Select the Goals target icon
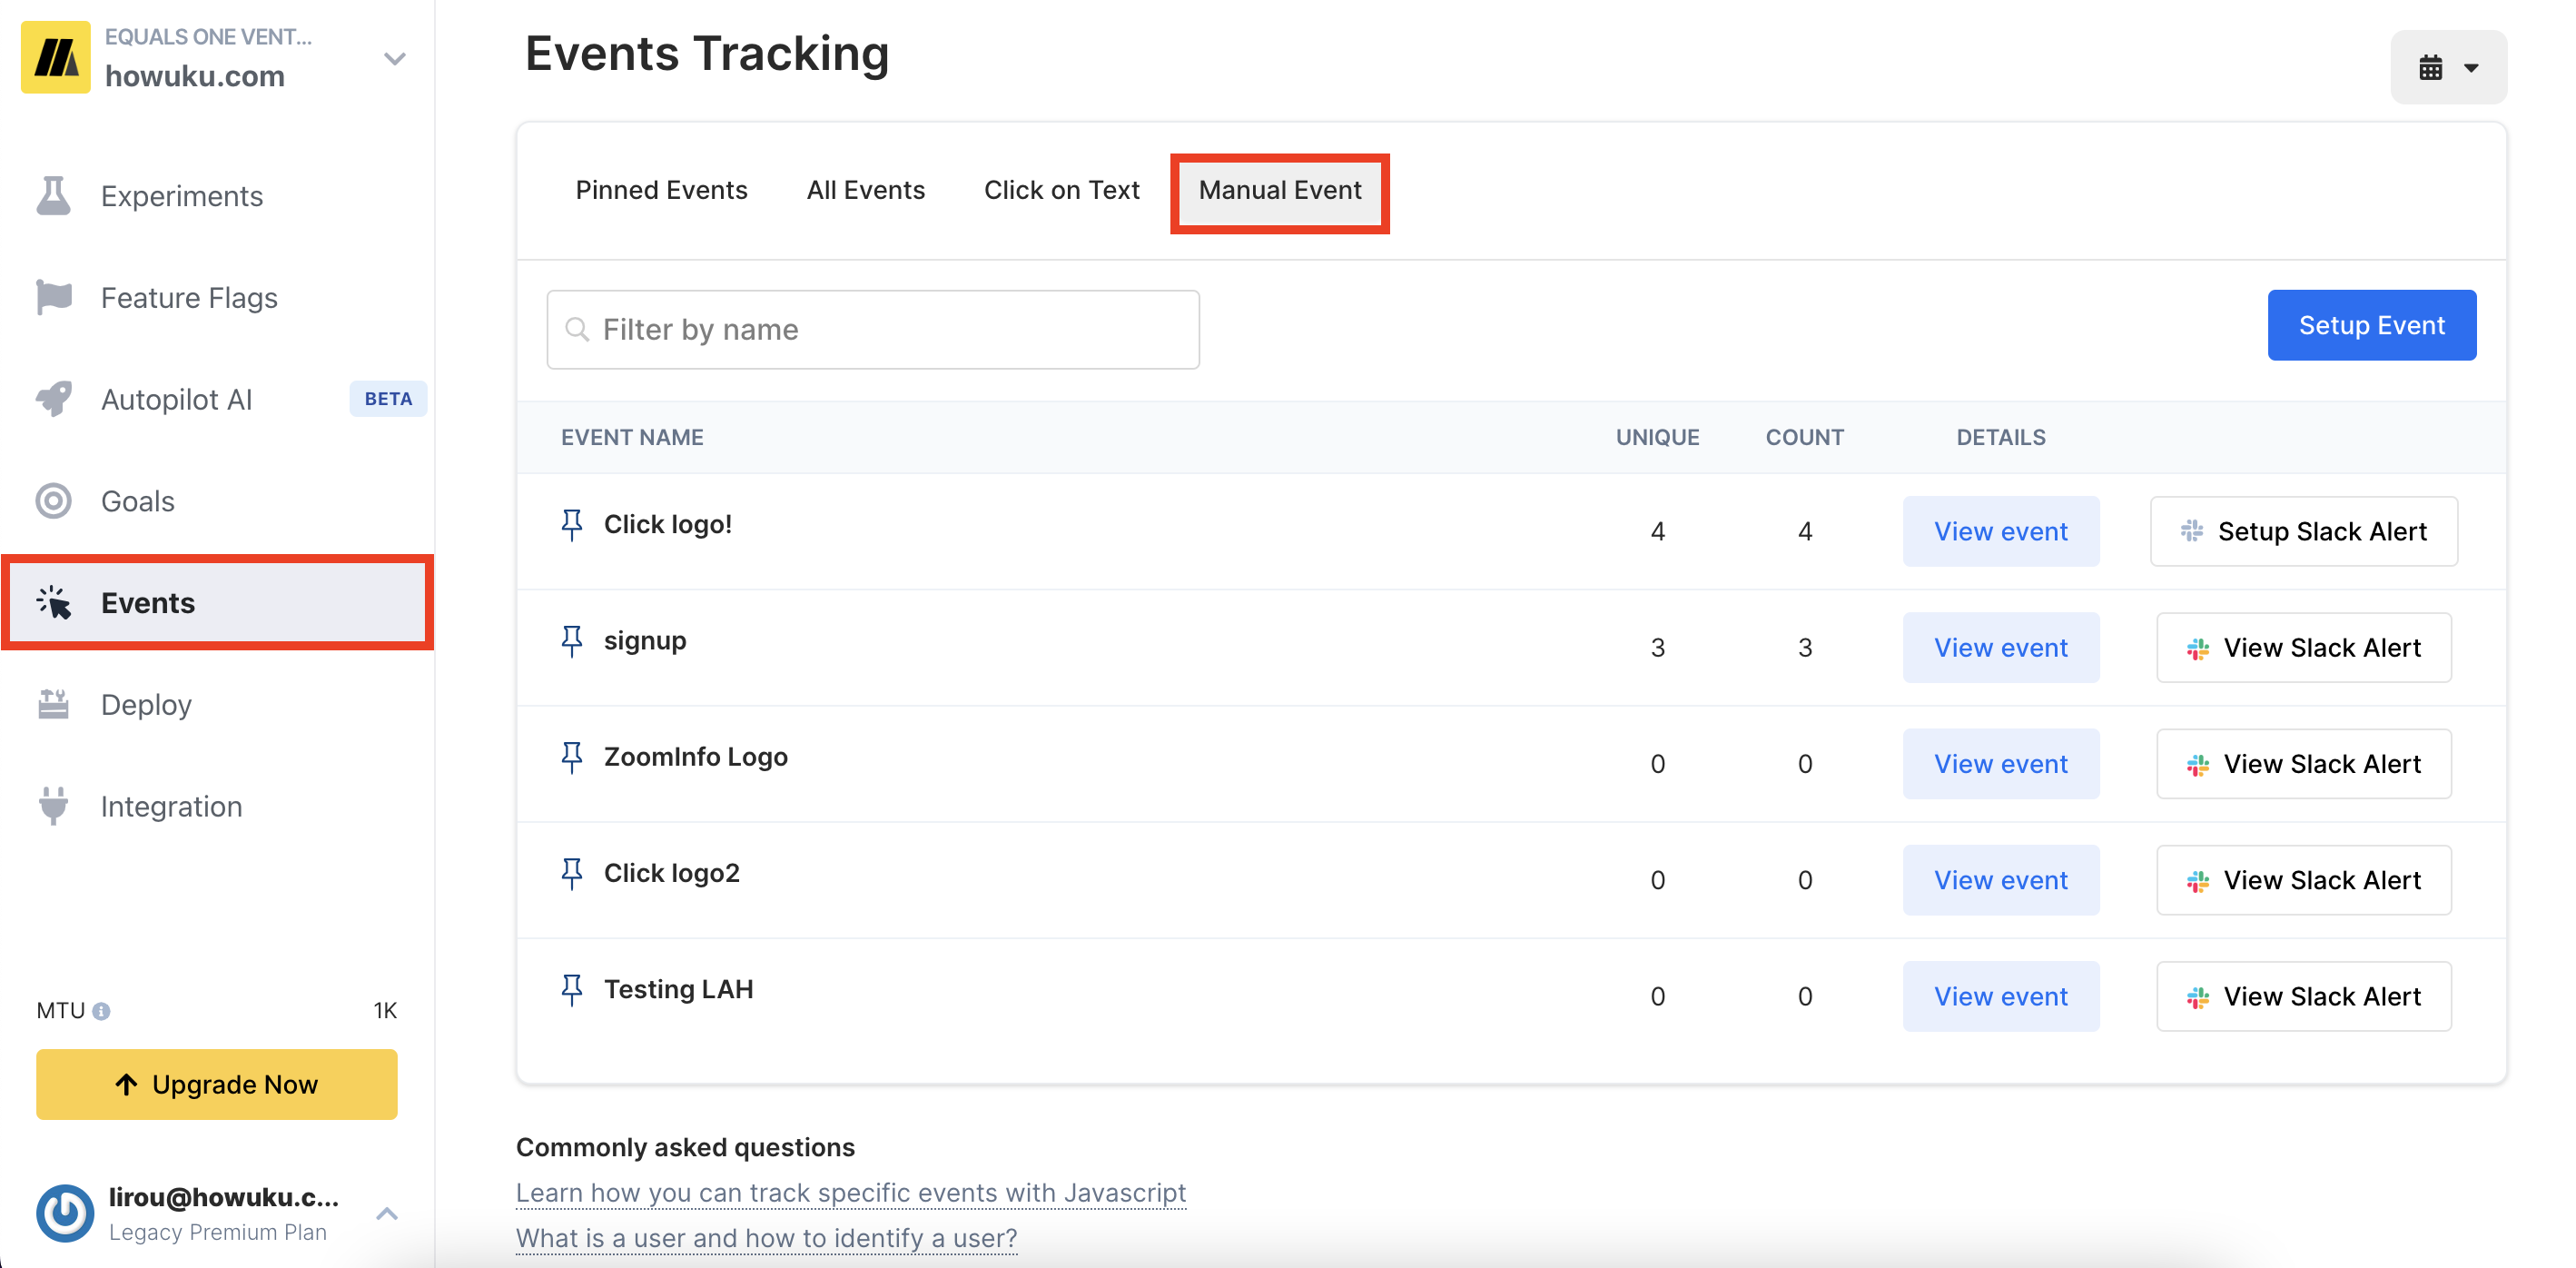This screenshot has height=1268, width=2576. (x=54, y=501)
